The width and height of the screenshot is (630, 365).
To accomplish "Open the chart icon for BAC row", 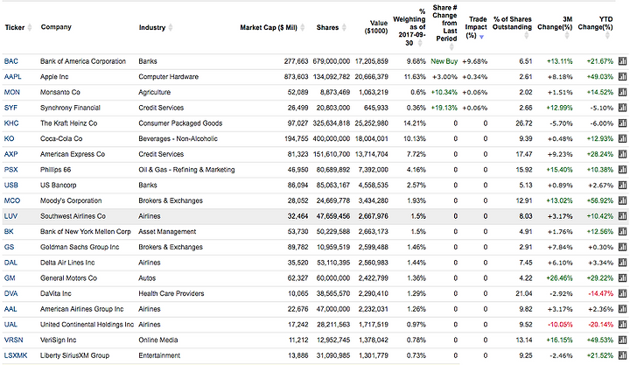I will click(x=622, y=61).
